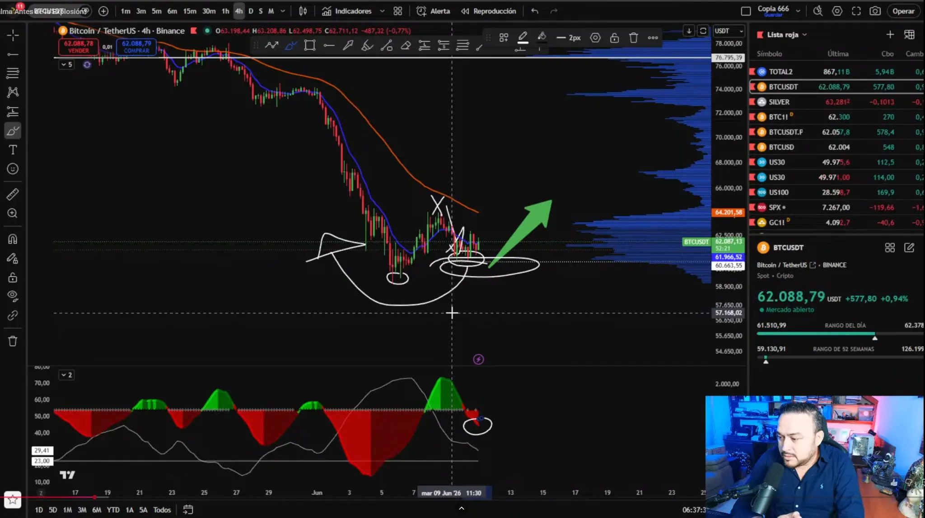The image size is (925, 518).
Task: Open go-to-date calendar icon
Action: coord(188,510)
